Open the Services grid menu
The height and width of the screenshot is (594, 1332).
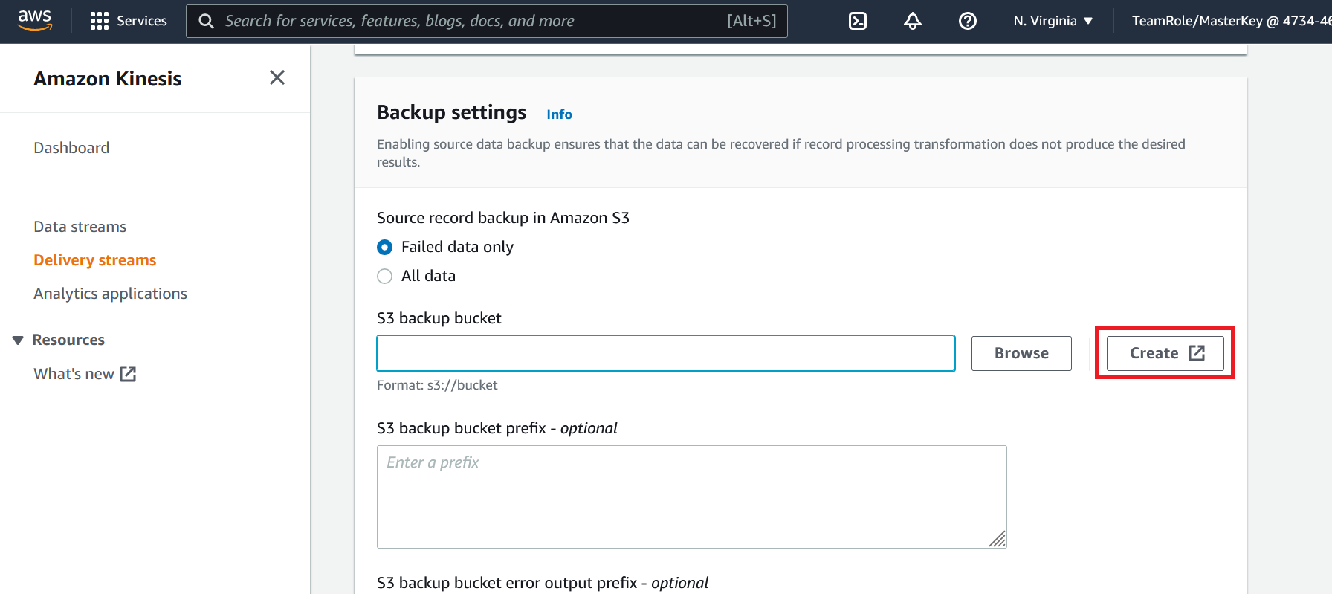tap(128, 21)
